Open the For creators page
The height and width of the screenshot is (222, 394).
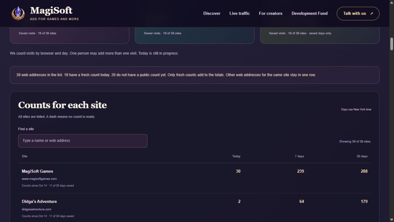(271, 13)
